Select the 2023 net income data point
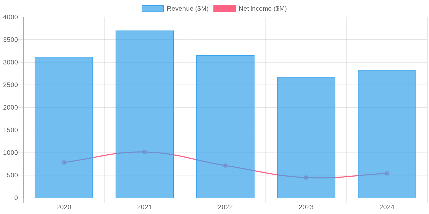 (306, 178)
